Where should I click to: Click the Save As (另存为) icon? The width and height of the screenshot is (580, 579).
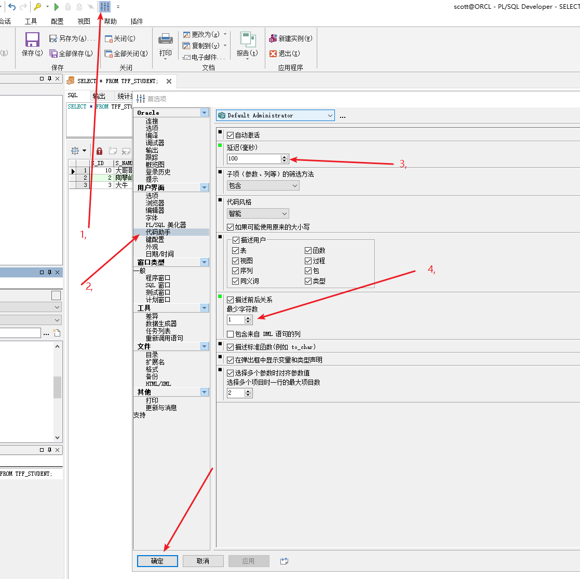point(53,38)
